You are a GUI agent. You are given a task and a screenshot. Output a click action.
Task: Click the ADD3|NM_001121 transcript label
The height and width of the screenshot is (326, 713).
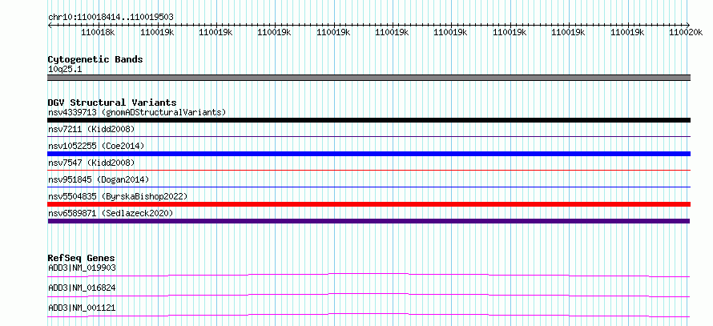(82, 308)
